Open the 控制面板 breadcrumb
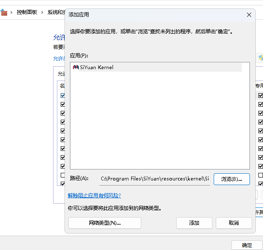Viewport: 263px width, 250px height. point(27,12)
